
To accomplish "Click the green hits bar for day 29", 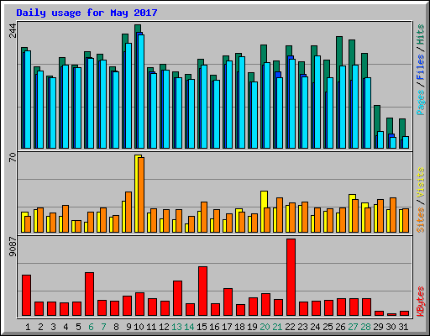I will pyautogui.click(x=377, y=118).
